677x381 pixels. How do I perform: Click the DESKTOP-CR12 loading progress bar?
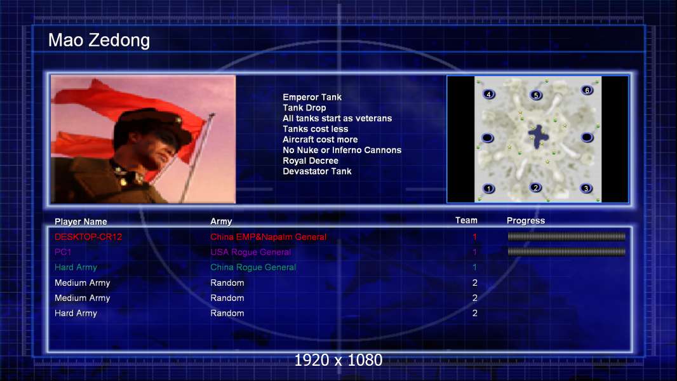tap(566, 236)
